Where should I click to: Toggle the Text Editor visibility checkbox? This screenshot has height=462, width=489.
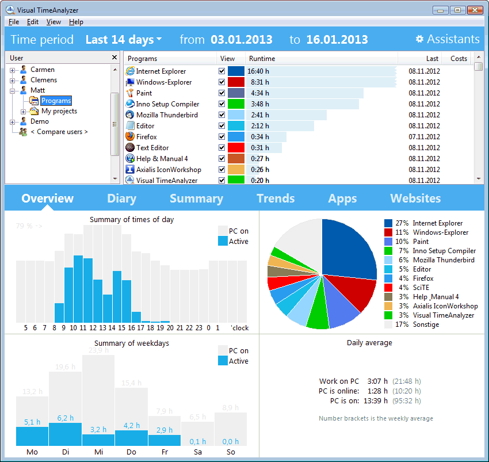tap(221, 147)
